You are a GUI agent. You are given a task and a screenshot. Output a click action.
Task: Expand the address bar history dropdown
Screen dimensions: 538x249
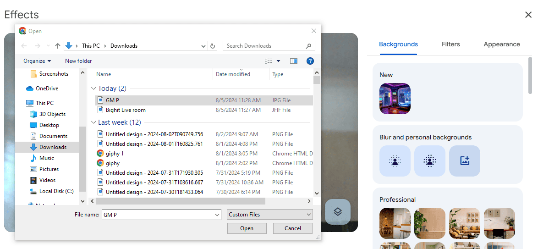[203, 46]
